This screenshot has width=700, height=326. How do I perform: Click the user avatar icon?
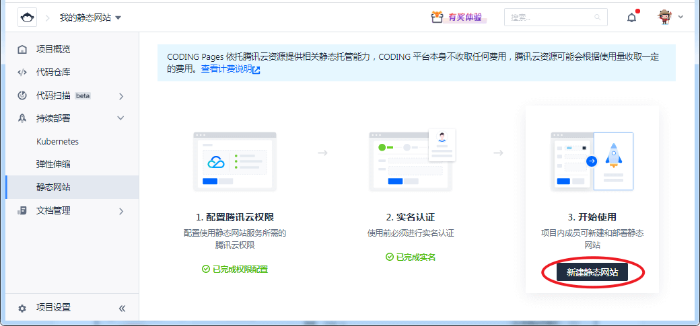(664, 17)
